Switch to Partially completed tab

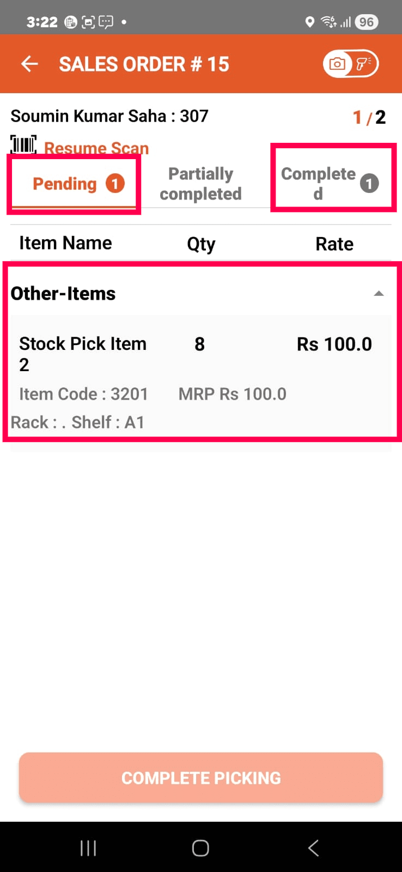(200, 184)
